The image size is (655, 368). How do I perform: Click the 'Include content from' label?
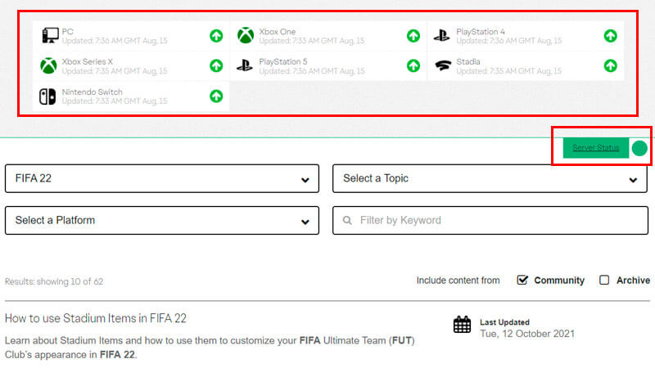[x=458, y=280]
